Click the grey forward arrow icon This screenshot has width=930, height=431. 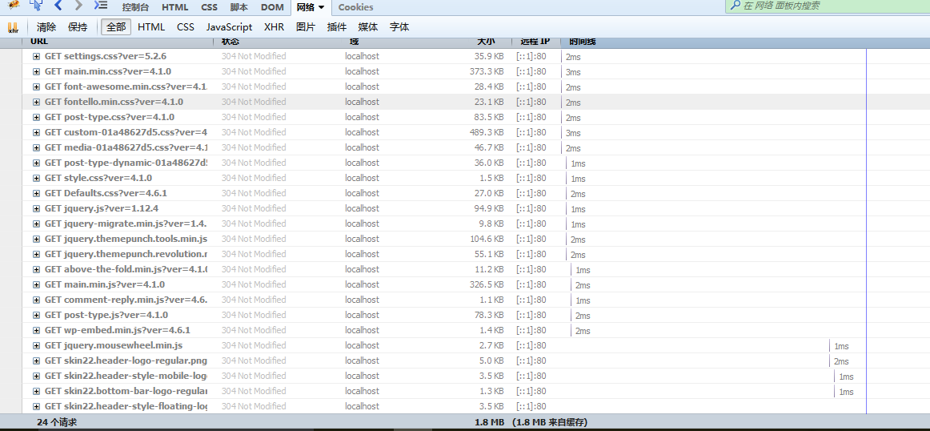tap(78, 6)
